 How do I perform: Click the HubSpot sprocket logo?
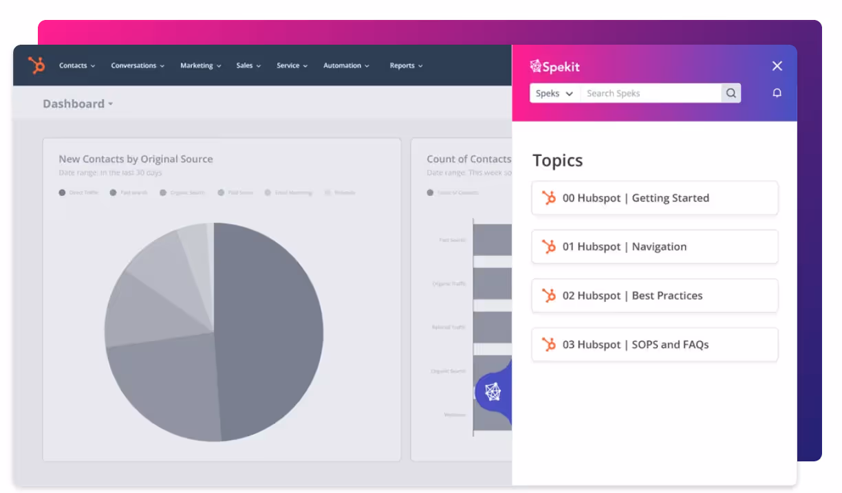click(36, 65)
